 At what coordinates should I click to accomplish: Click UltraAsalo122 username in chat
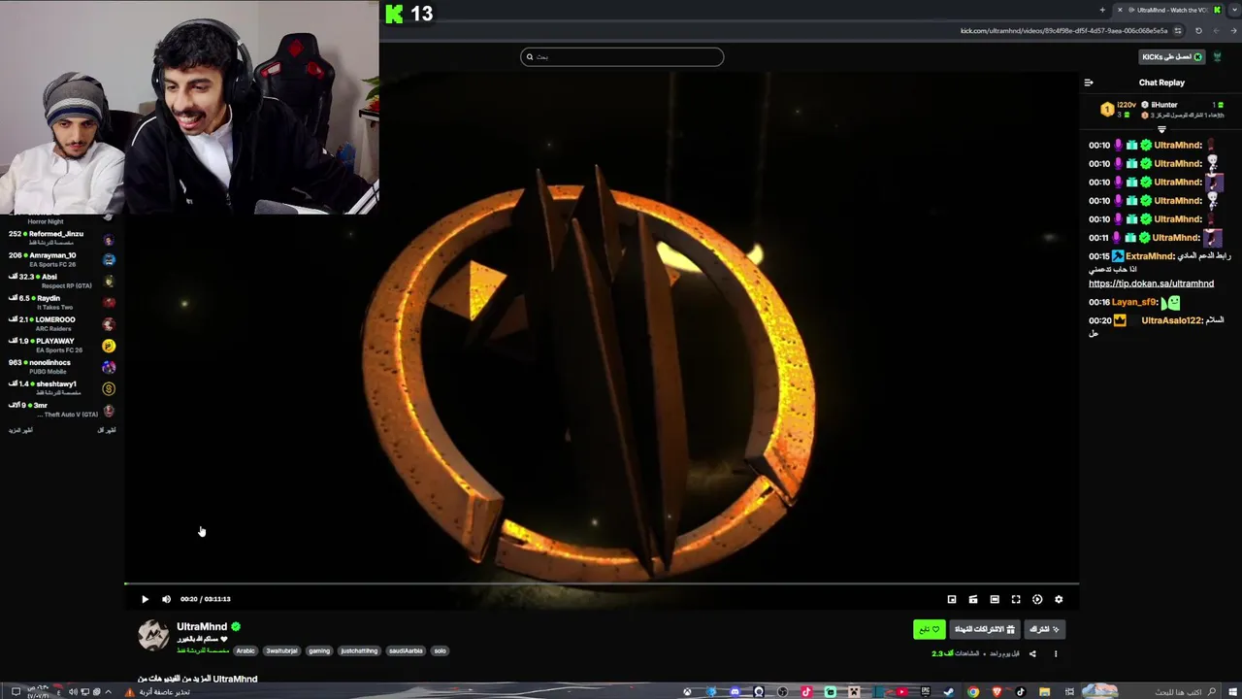[1171, 320]
